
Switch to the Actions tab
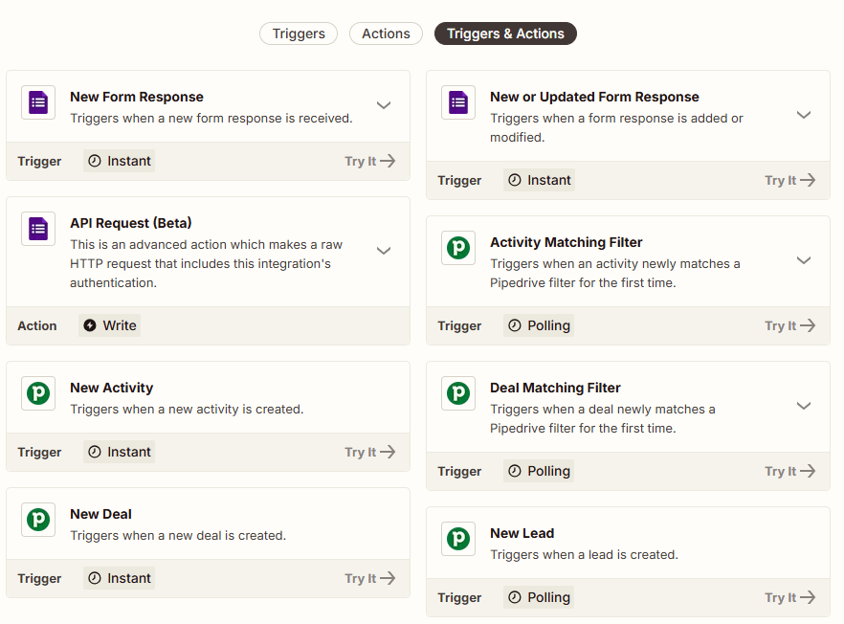pyautogui.click(x=386, y=33)
